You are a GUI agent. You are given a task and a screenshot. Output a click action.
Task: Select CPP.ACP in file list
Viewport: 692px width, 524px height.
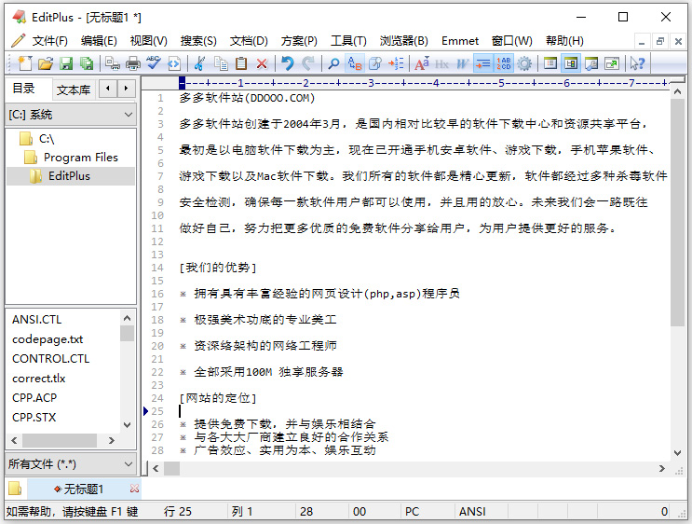coord(34,397)
